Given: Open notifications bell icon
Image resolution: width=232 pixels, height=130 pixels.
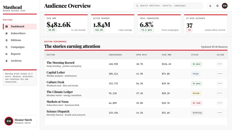Looking at the screenshot, I should pos(210,6).
